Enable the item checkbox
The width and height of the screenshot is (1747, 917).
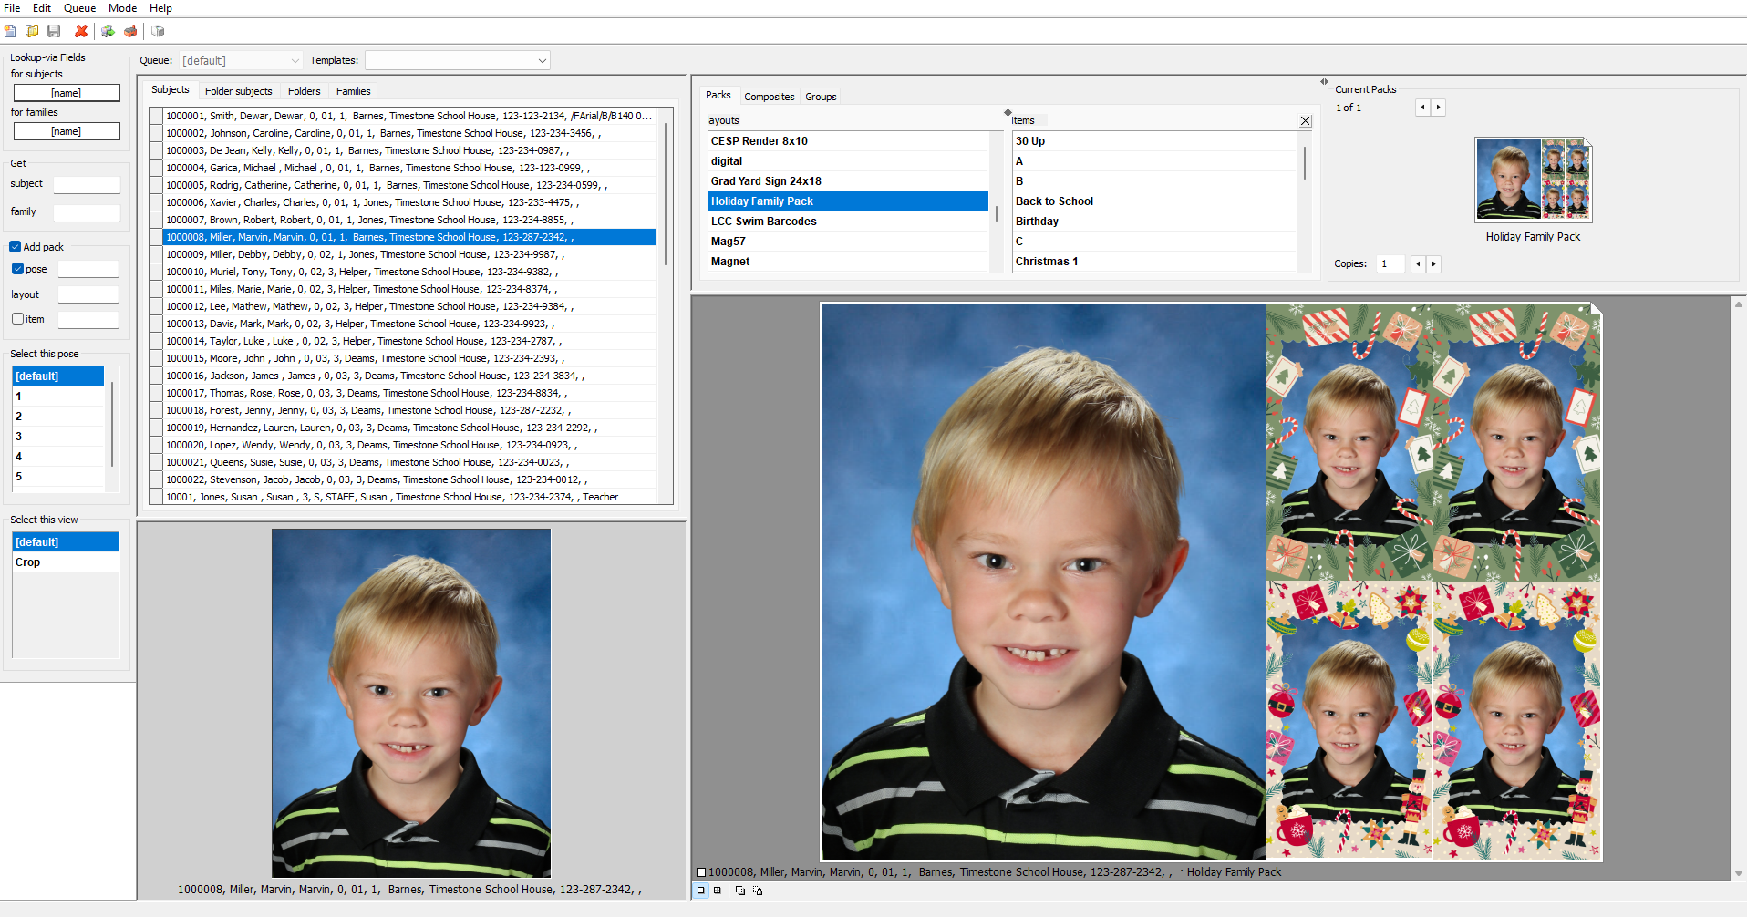click(17, 318)
